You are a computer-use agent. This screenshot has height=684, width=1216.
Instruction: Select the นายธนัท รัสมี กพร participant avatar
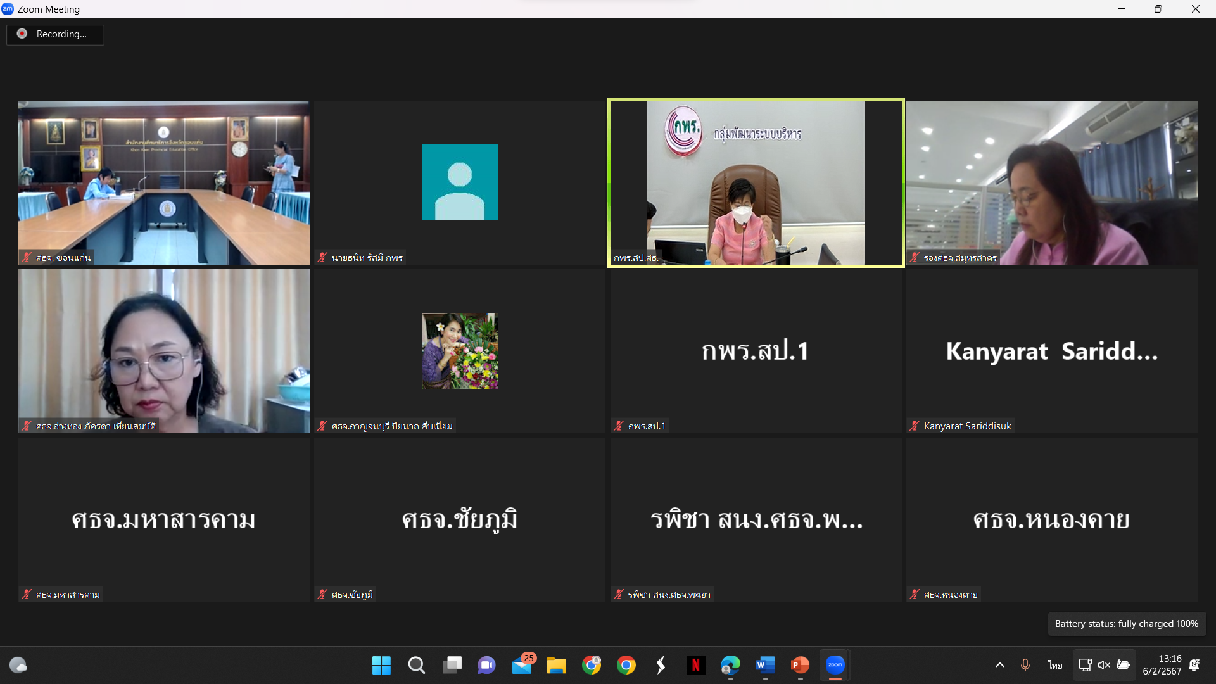click(460, 182)
